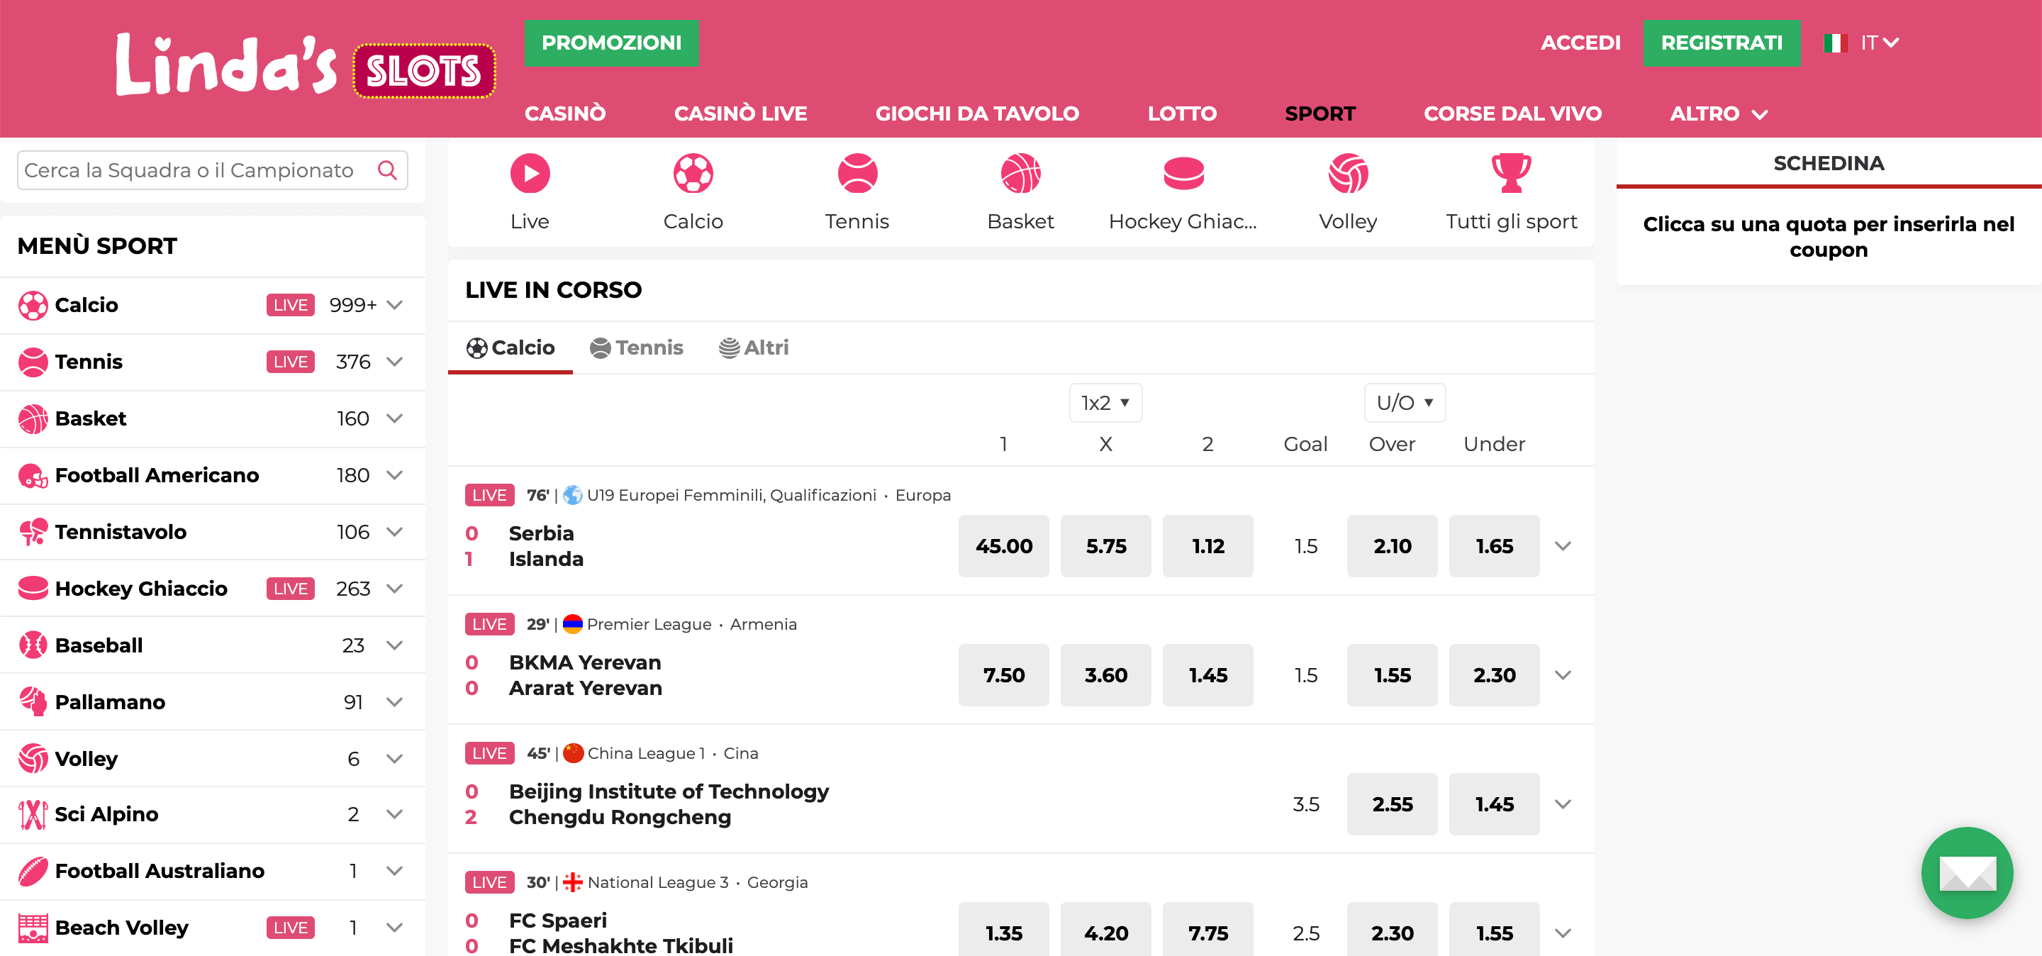Click the Calcio icon in Menù Sport

click(x=33, y=305)
